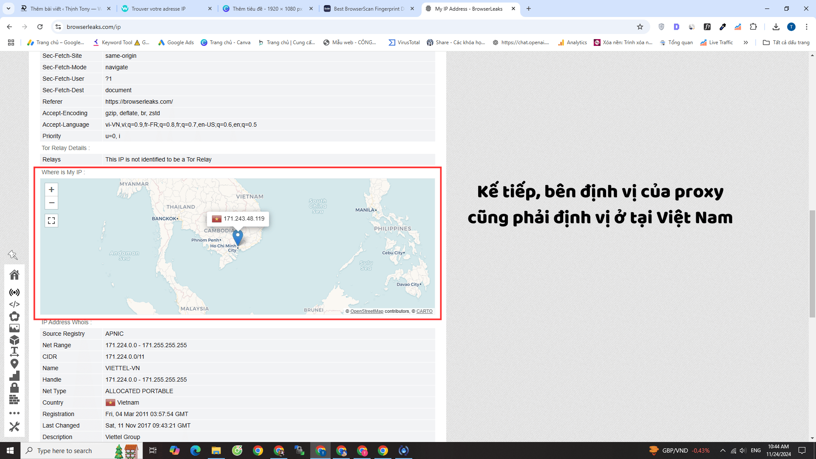Open the sidebar more options dots
This screenshot has width=816, height=459.
point(14,413)
